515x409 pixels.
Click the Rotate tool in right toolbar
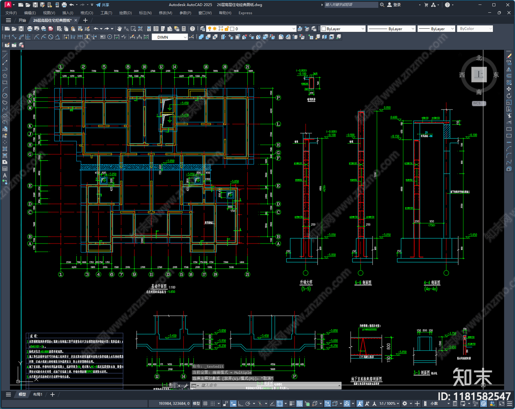pos(509,96)
